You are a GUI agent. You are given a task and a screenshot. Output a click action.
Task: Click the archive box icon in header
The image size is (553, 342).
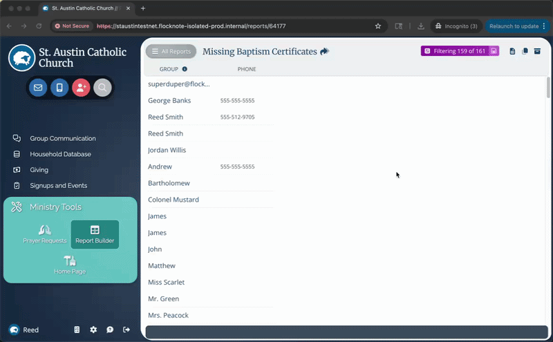tap(537, 52)
